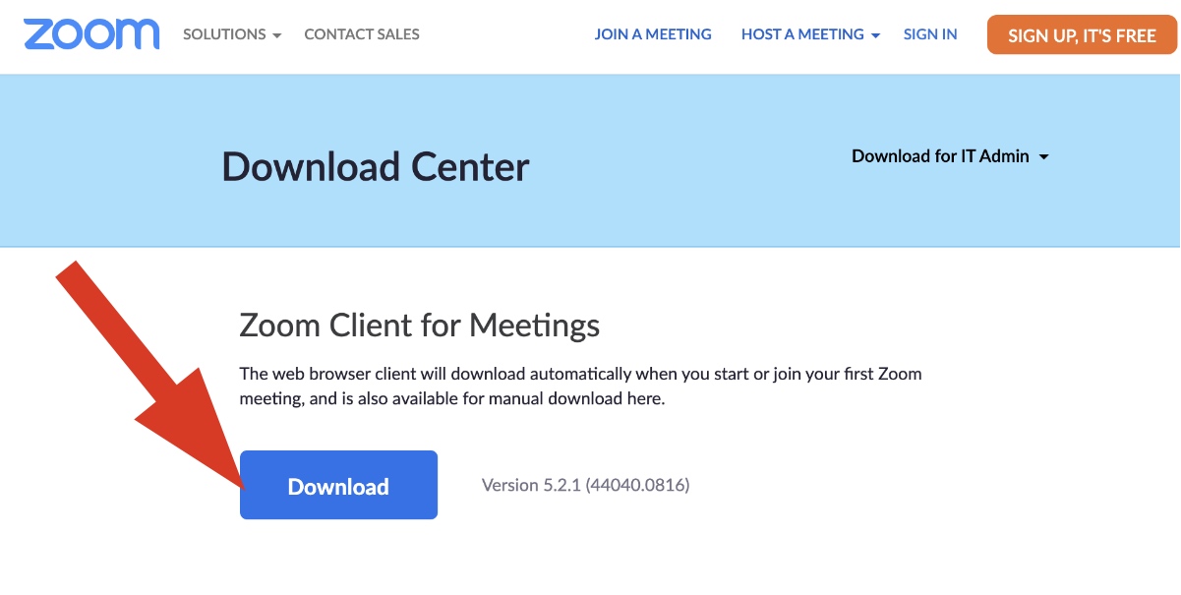The image size is (1181, 595).
Task: Click the Zoom logo
Action: [91, 34]
